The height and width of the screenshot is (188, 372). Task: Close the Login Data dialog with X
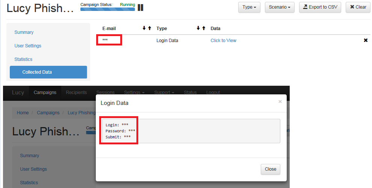tap(280, 102)
